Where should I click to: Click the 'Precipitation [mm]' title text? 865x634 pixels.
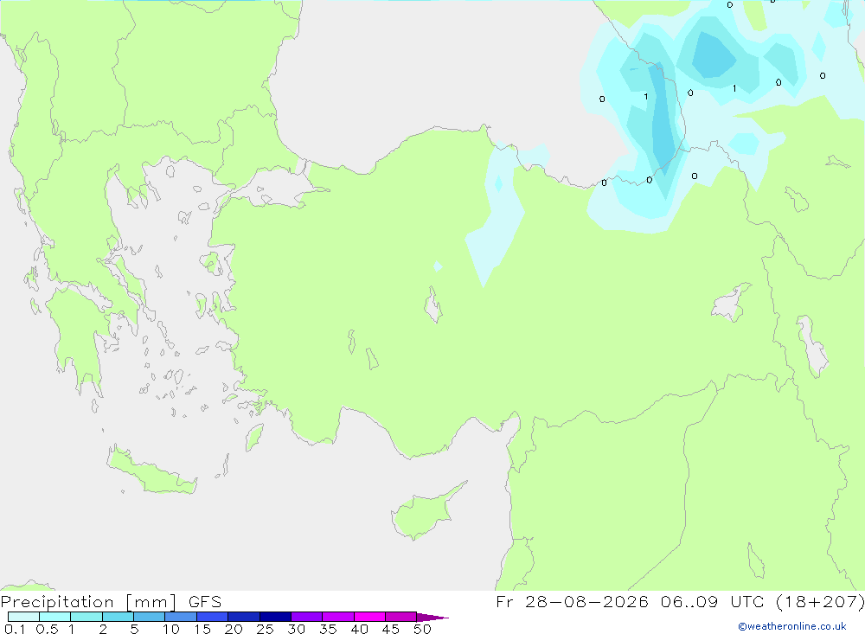click(88, 602)
